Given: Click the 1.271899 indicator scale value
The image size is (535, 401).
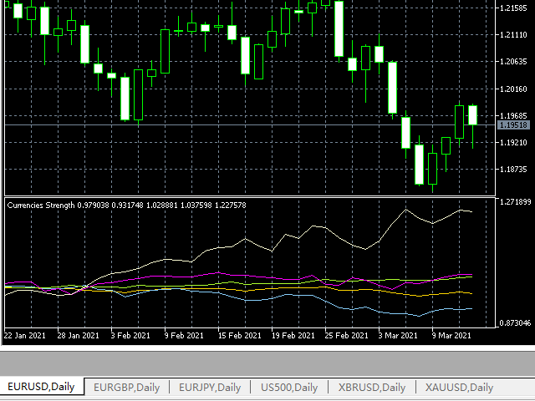Looking at the screenshot, I should click(513, 202).
